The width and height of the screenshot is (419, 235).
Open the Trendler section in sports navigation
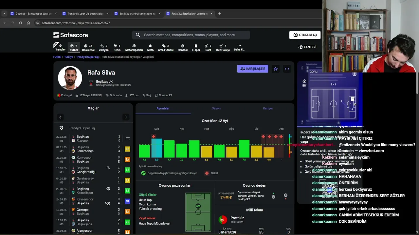[x=60, y=47]
